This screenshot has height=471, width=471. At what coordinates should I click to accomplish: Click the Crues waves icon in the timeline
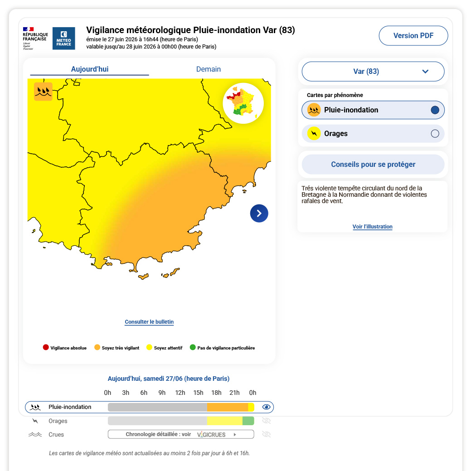tap(35, 434)
